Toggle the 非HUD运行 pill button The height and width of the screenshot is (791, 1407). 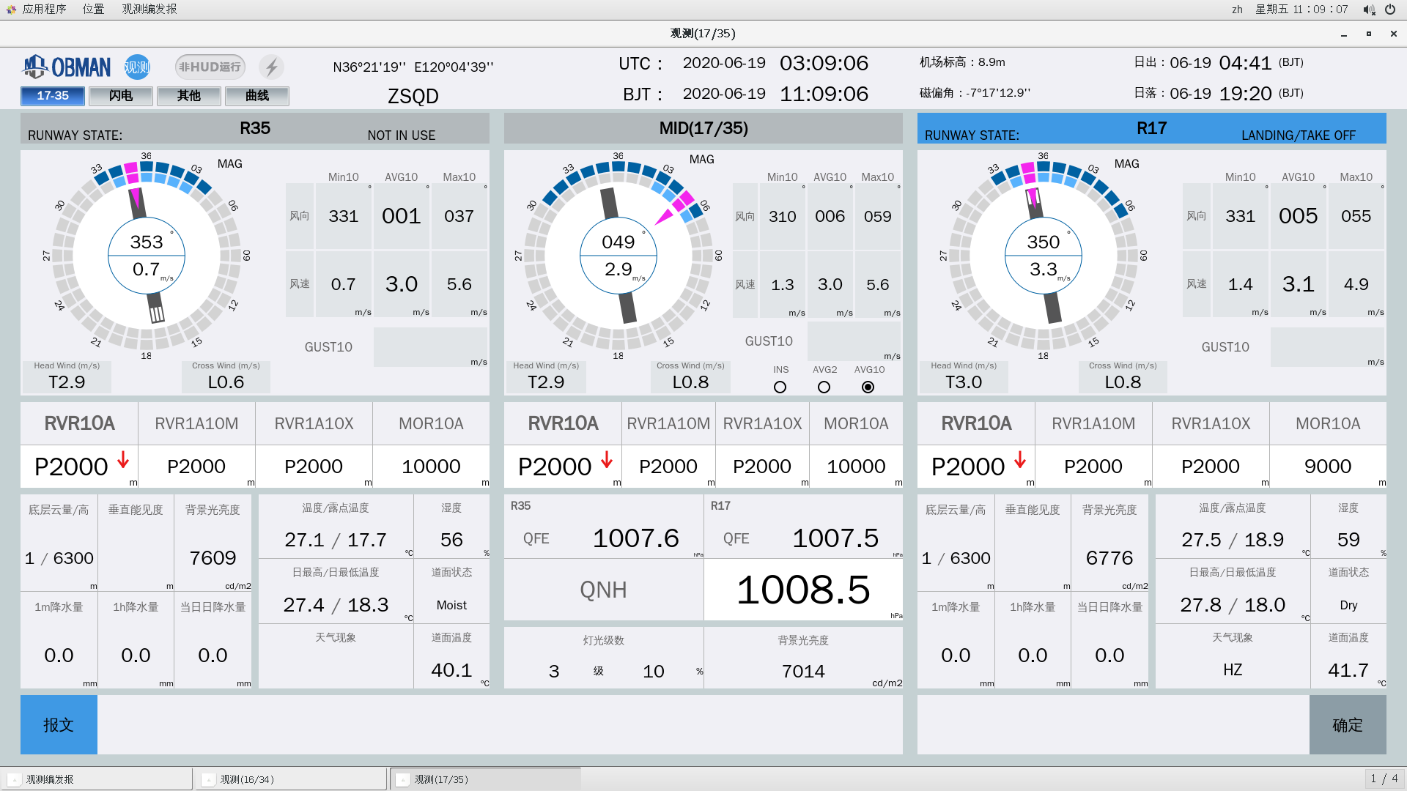coord(210,67)
